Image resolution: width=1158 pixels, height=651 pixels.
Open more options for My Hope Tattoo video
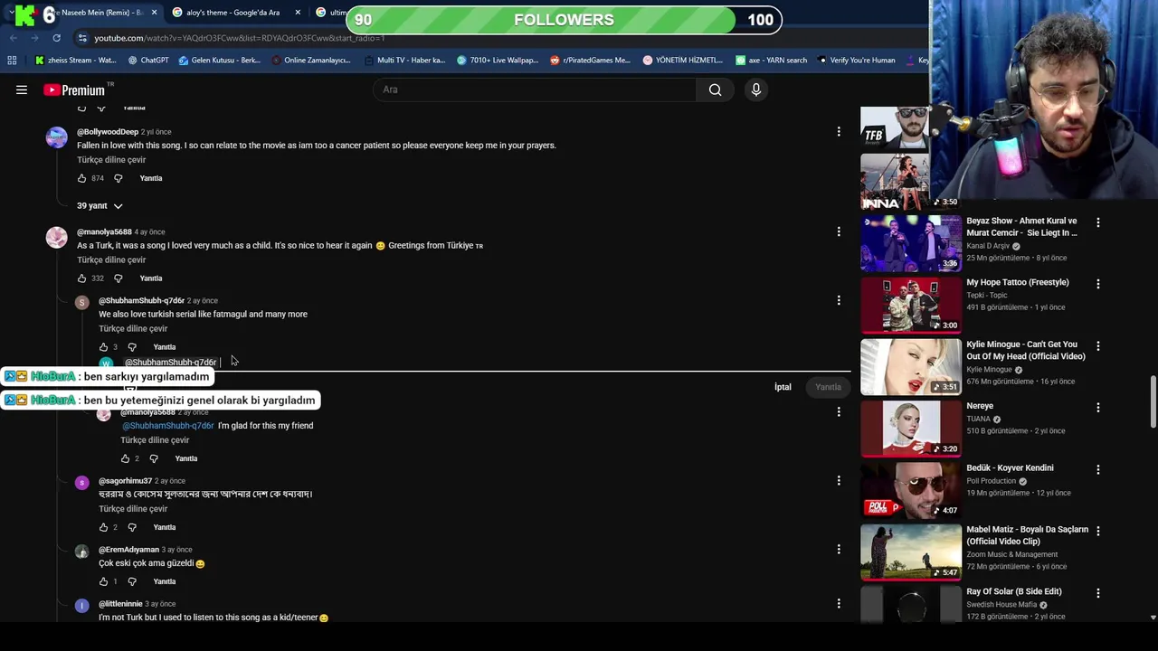tap(1098, 284)
